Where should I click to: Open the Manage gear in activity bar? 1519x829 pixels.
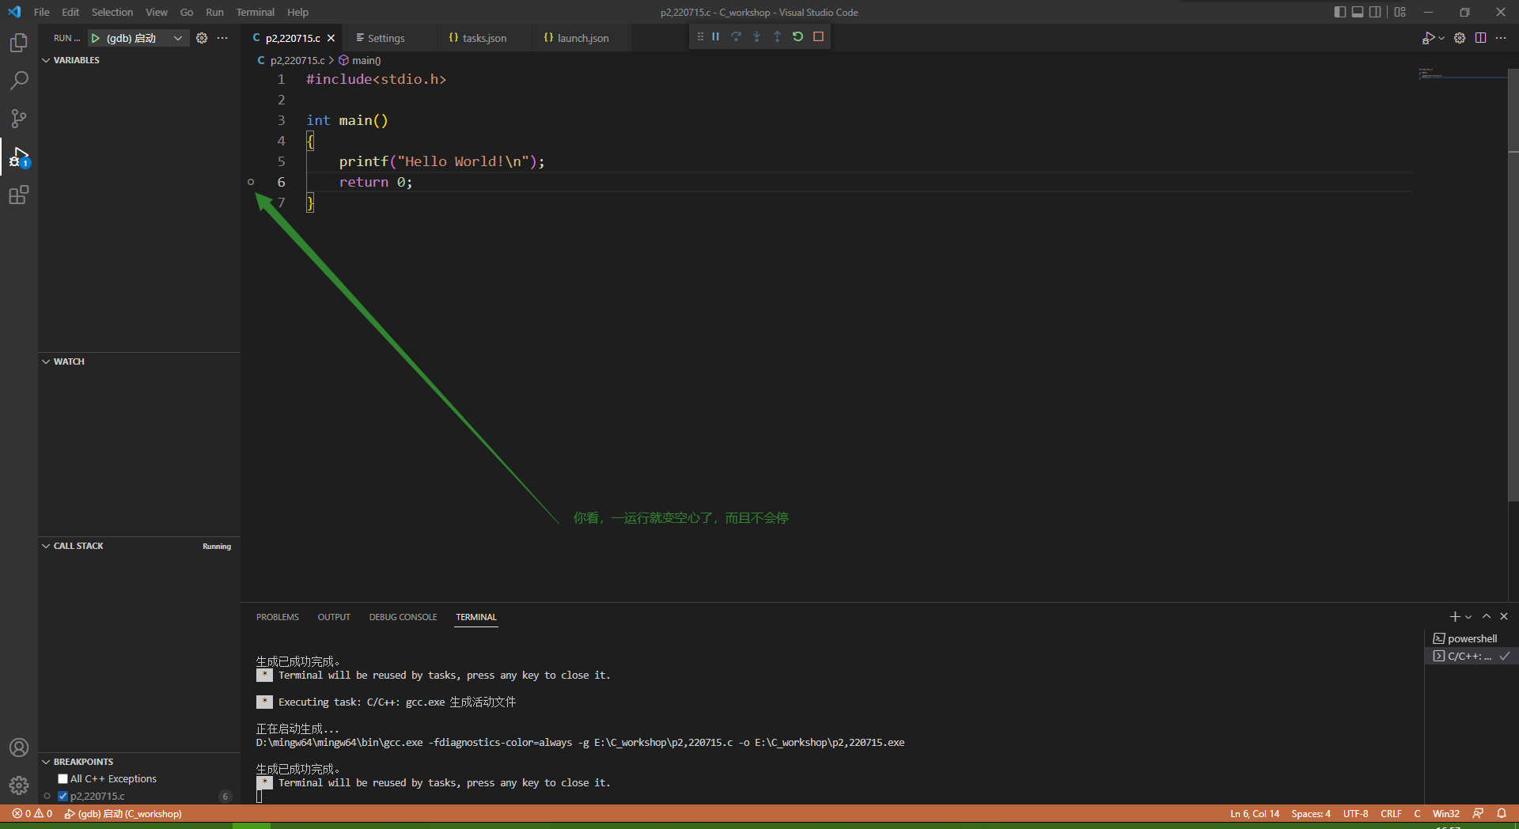pyautogui.click(x=19, y=785)
